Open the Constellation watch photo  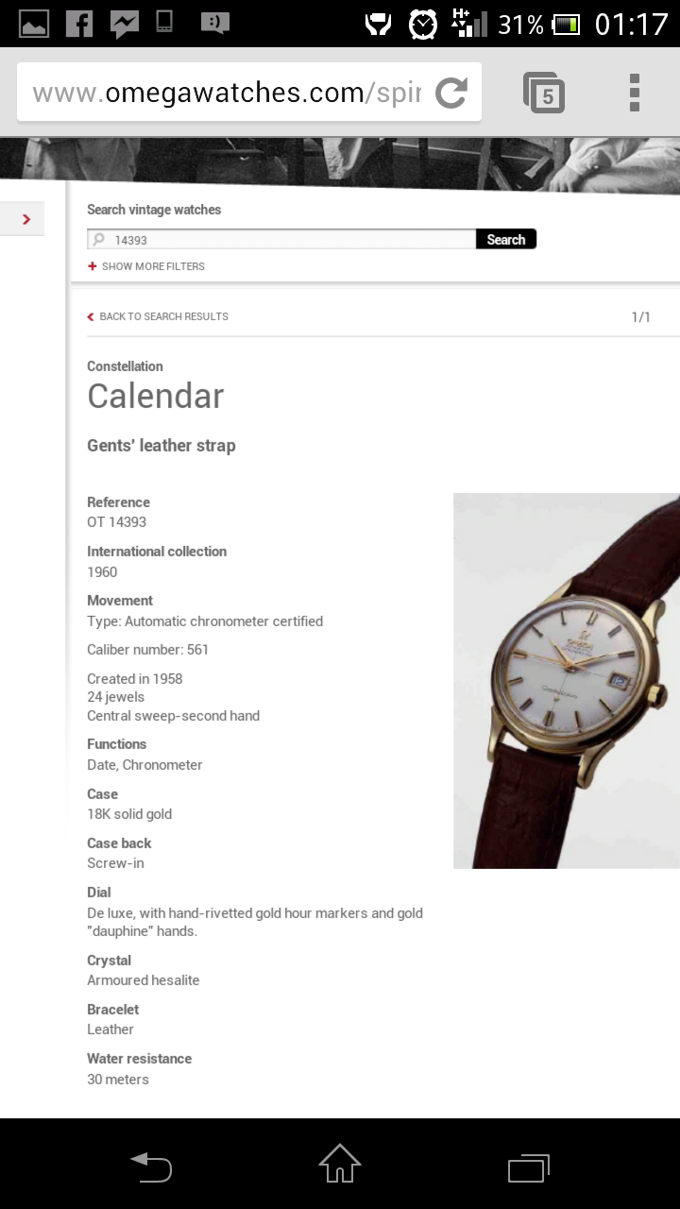[x=567, y=680]
